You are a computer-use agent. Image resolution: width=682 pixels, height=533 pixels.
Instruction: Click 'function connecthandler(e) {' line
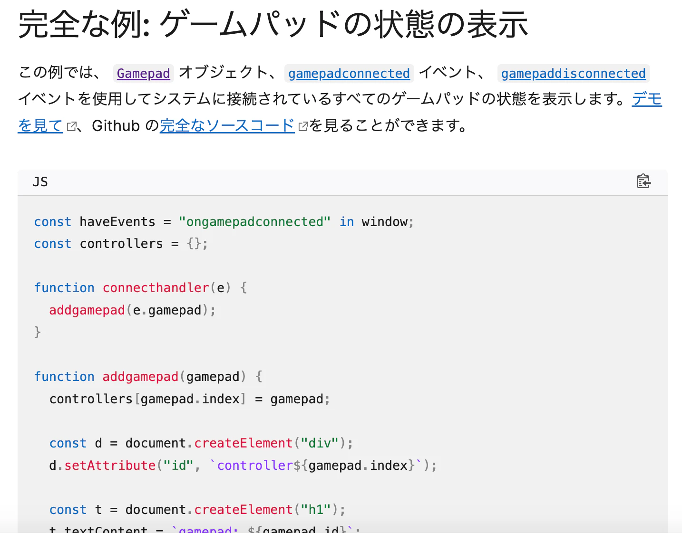(x=140, y=288)
